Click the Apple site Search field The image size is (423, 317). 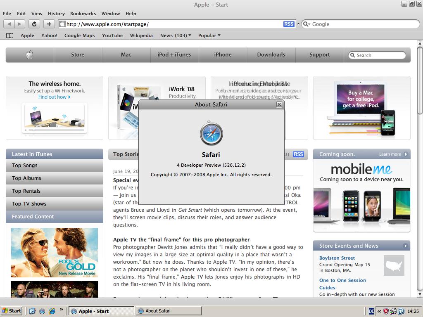[x=377, y=55]
